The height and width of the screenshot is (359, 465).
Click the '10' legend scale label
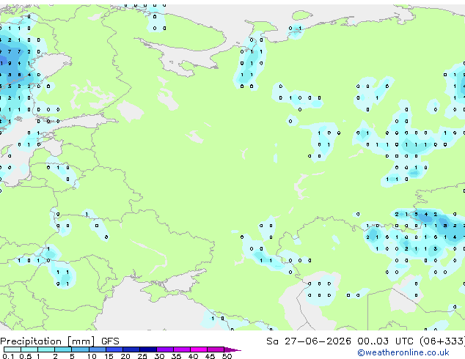pyautogui.click(x=92, y=356)
